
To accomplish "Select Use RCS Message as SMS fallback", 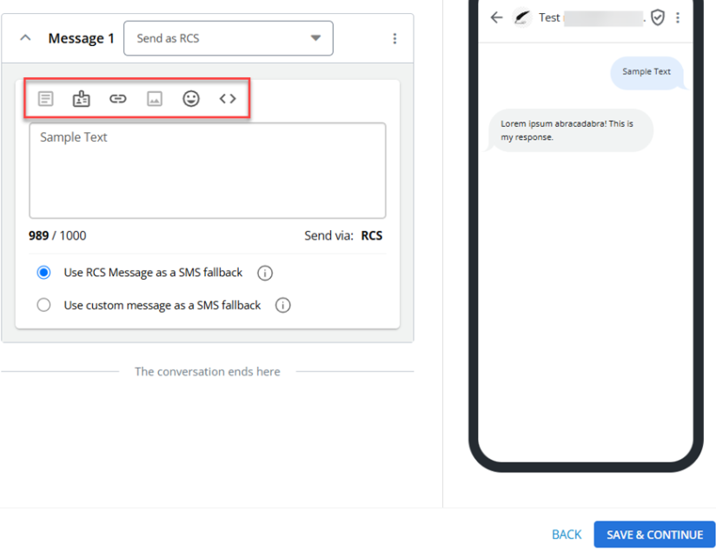I will pos(44,273).
